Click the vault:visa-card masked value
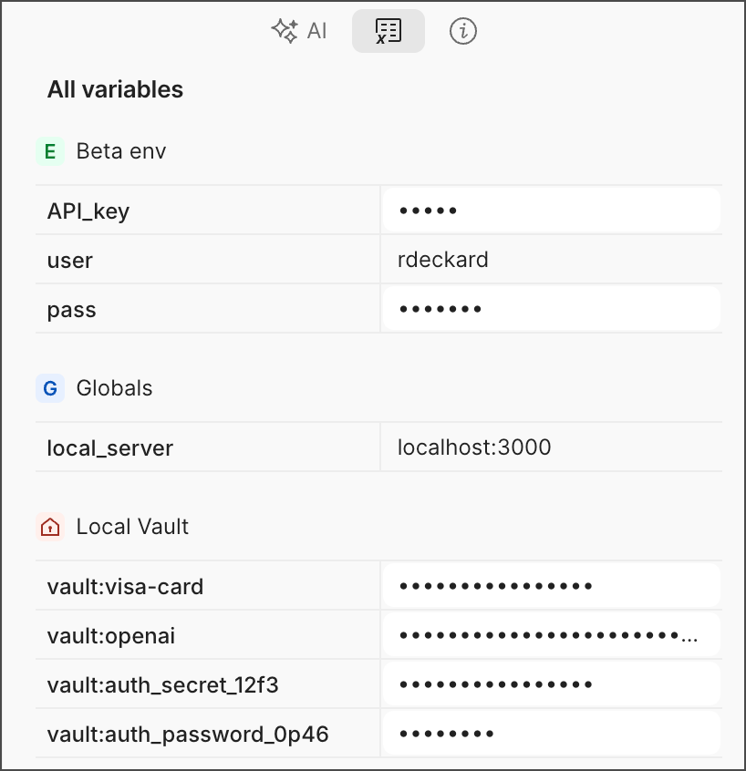The image size is (746, 771). pos(551,586)
